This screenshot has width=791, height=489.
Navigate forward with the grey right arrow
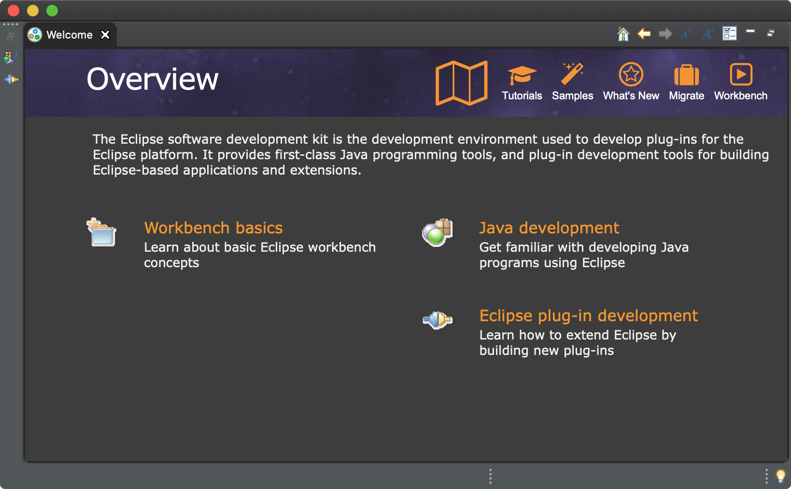[665, 34]
